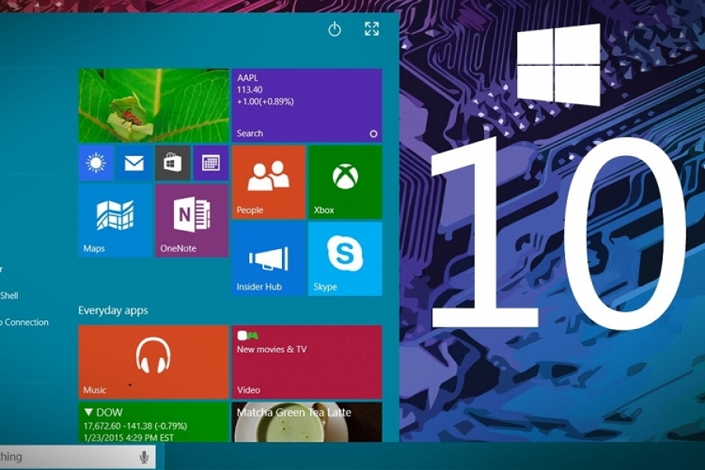Viewport: 705px width, 470px height.
Task: Open the Music tile
Action: (153, 361)
